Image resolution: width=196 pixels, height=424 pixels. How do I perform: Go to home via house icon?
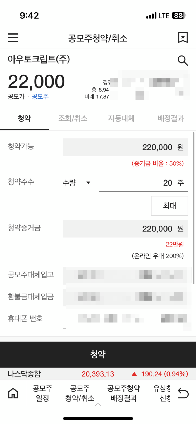point(13,393)
